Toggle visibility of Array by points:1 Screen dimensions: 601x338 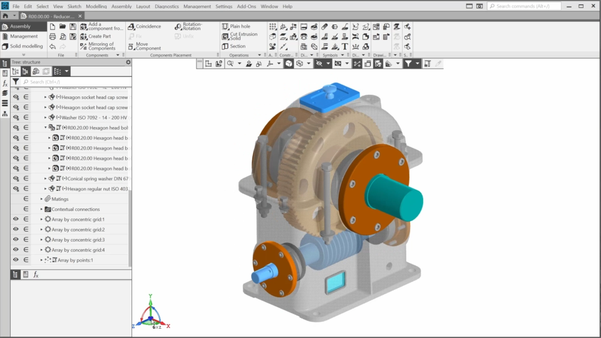tap(16, 260)
